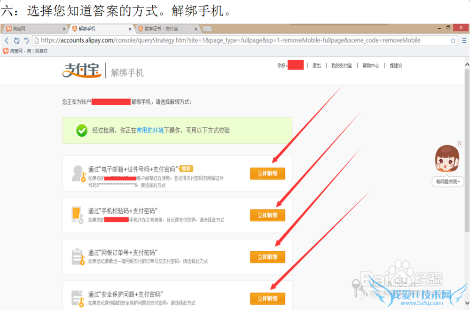Click the Alipay 支付宝 logo
This screenshot has height=310, width=470.
[x=81, y=70]
